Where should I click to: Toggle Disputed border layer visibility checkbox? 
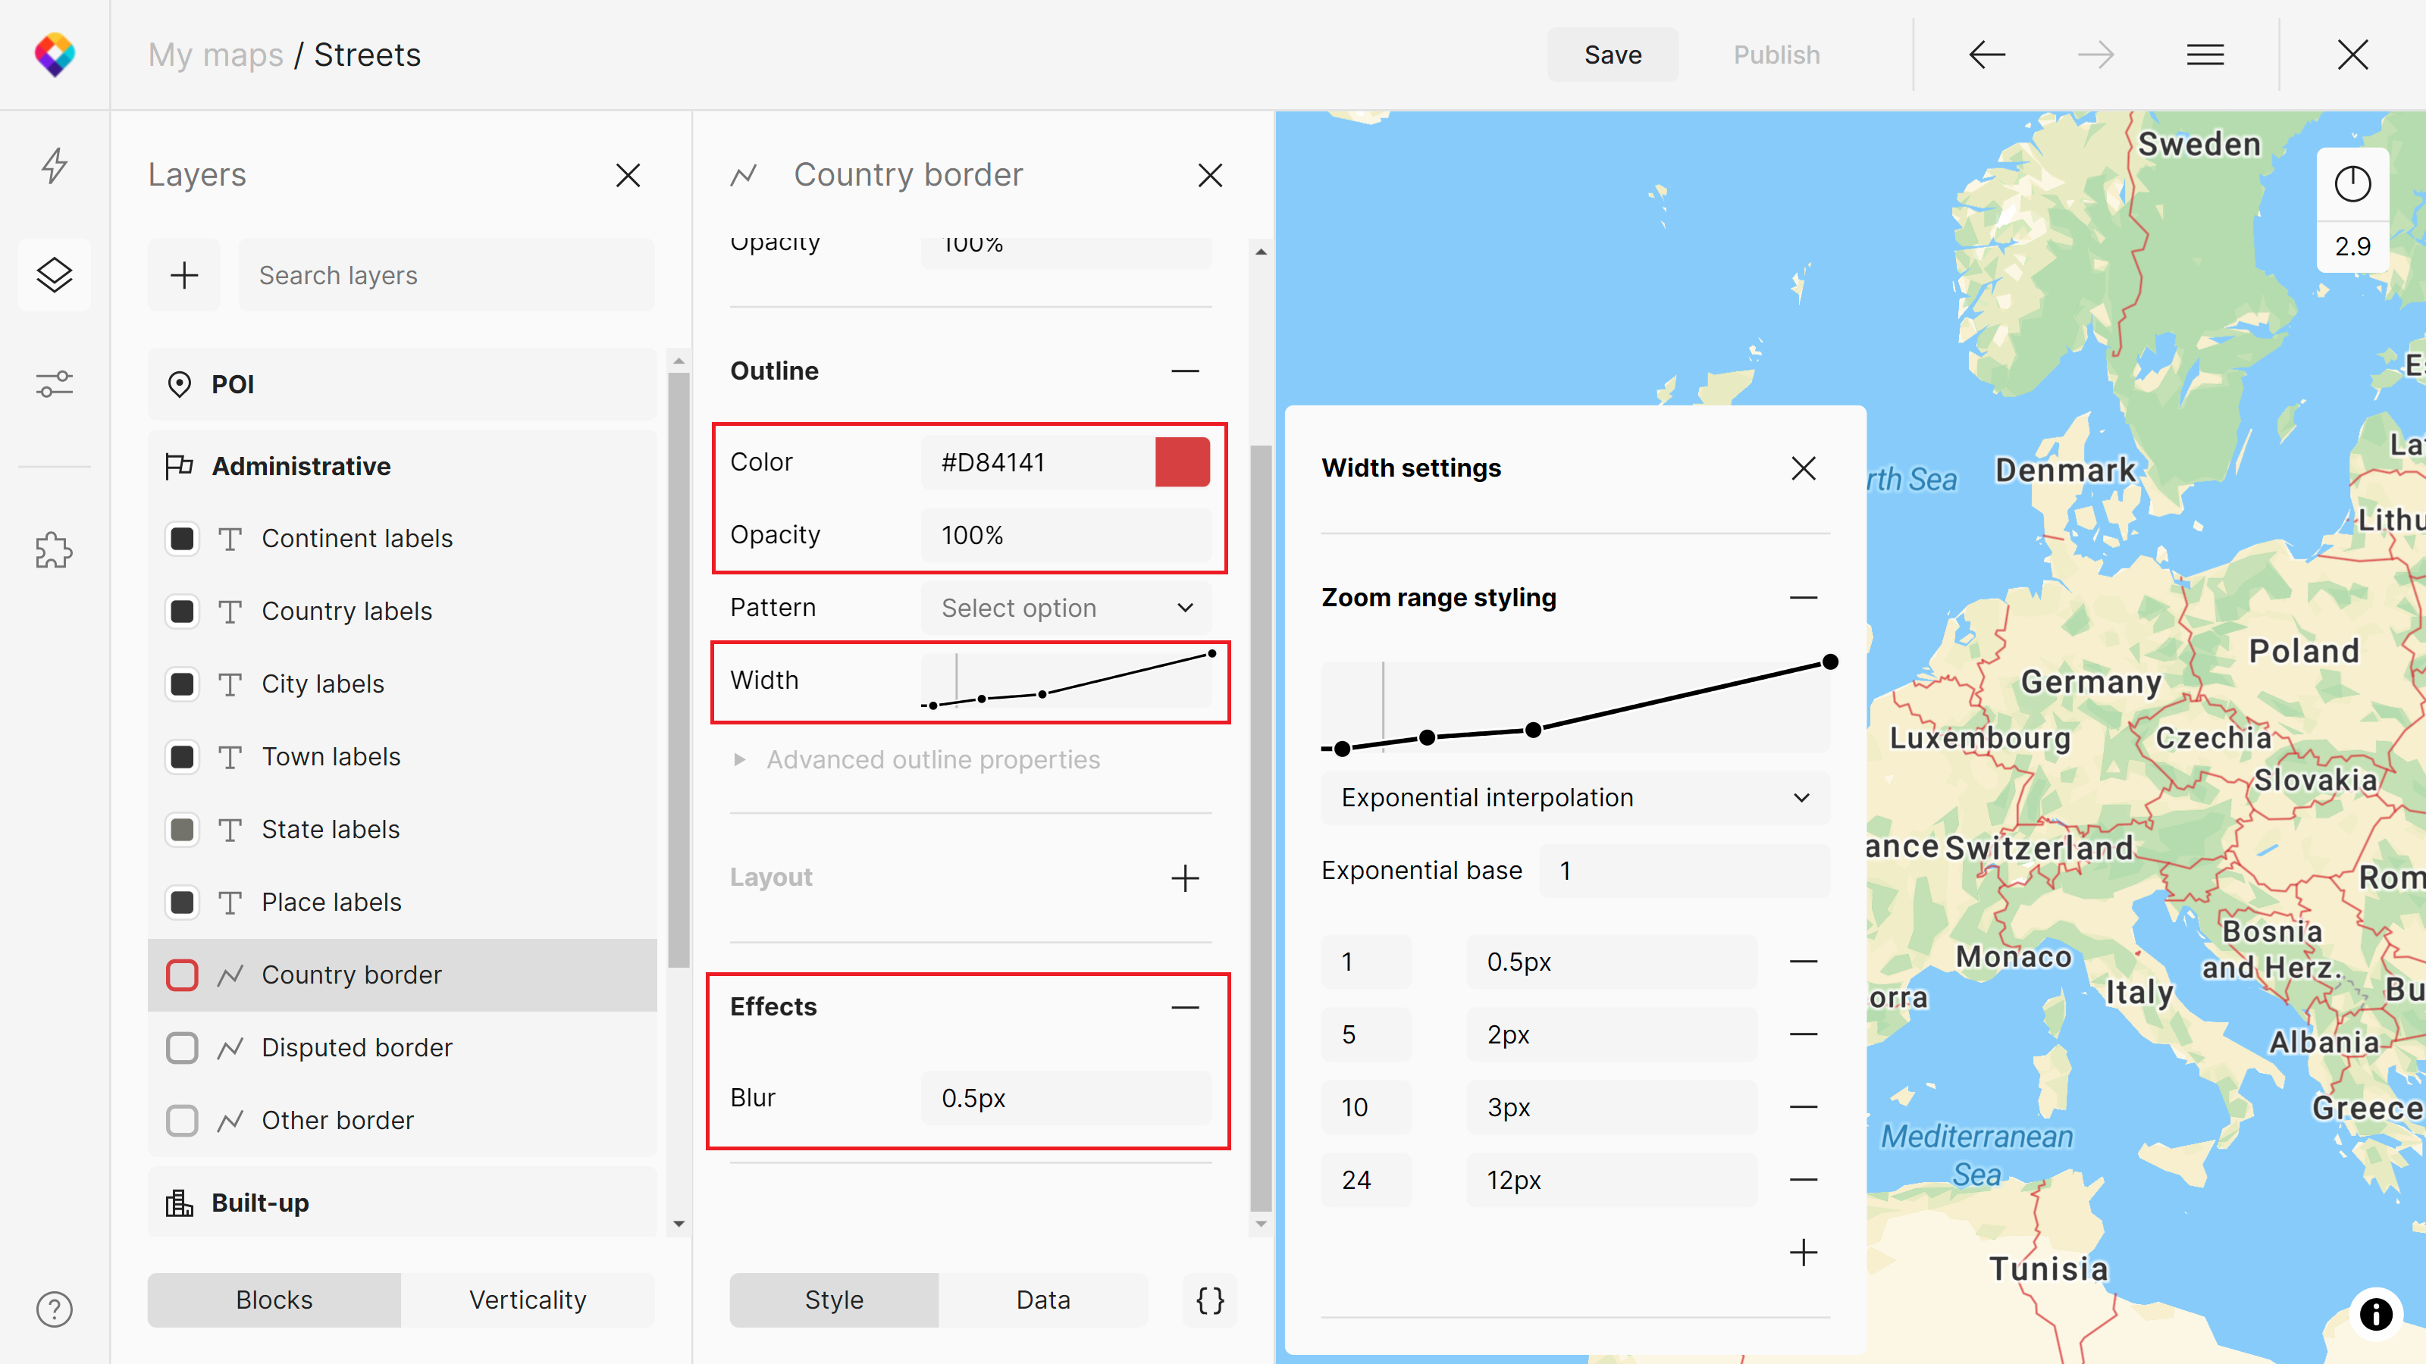[x=182, y=1048]
